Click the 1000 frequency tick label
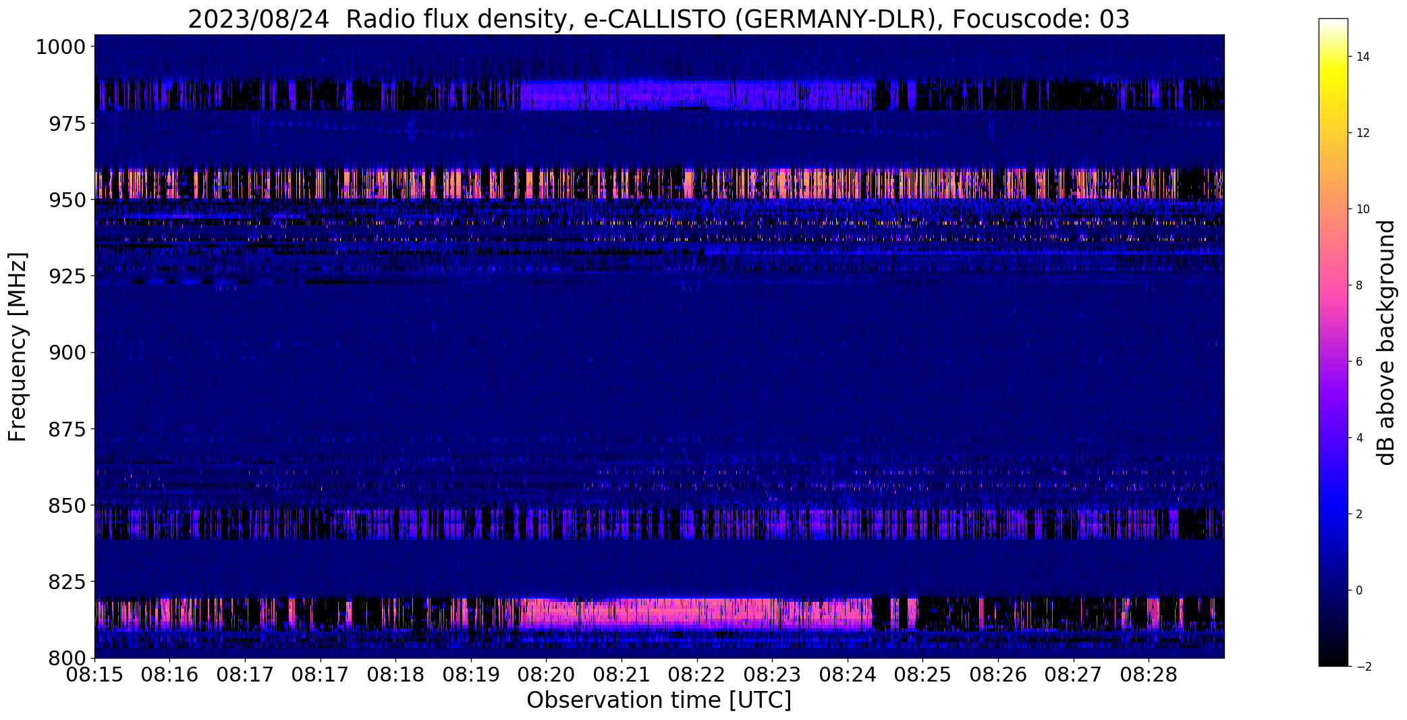Viewport: 1407px width, 720px height. pyautogui.click(x=61, y=47)
